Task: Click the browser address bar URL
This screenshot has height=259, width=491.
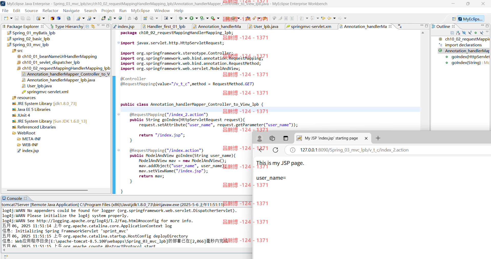Action: point(354,150)
